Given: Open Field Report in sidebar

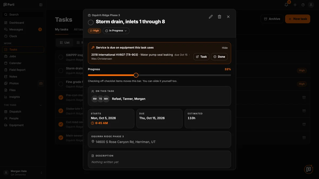Looking at the screenshot, I should (23, 70).
